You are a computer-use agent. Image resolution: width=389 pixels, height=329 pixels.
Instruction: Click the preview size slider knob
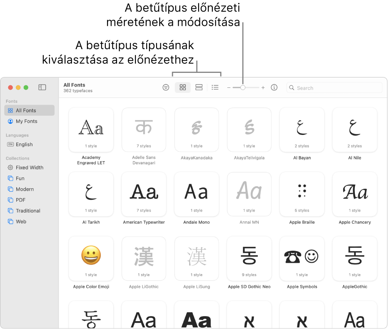[x=243, y=87]
